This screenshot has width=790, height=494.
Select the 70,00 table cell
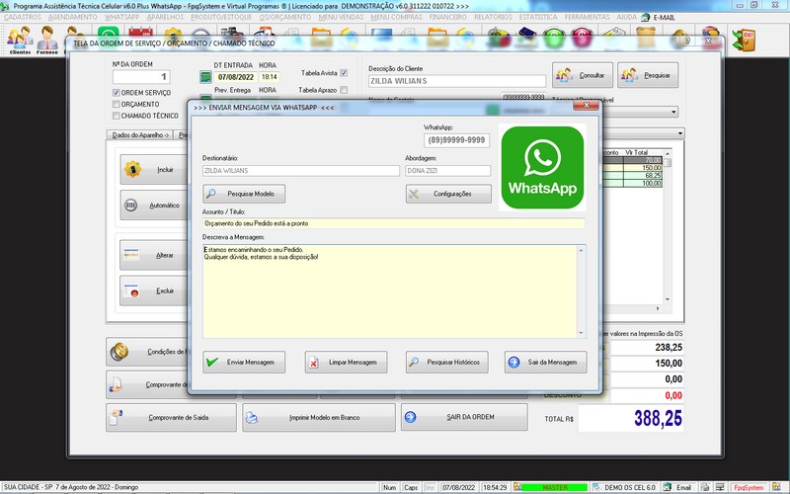click(643, 160)
